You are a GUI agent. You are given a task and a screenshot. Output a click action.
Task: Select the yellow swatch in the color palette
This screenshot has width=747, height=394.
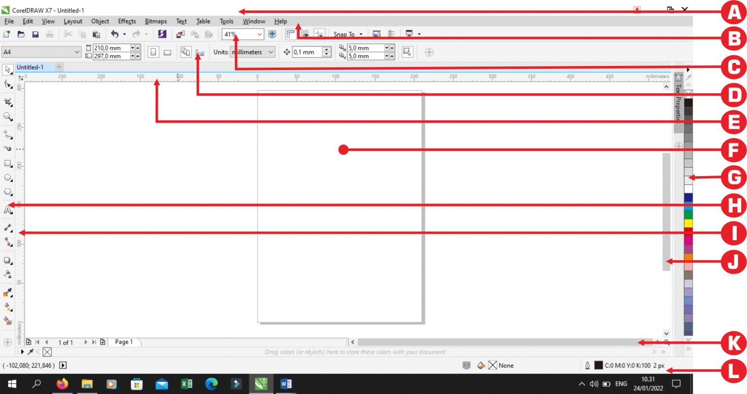[x=688, y=223]
